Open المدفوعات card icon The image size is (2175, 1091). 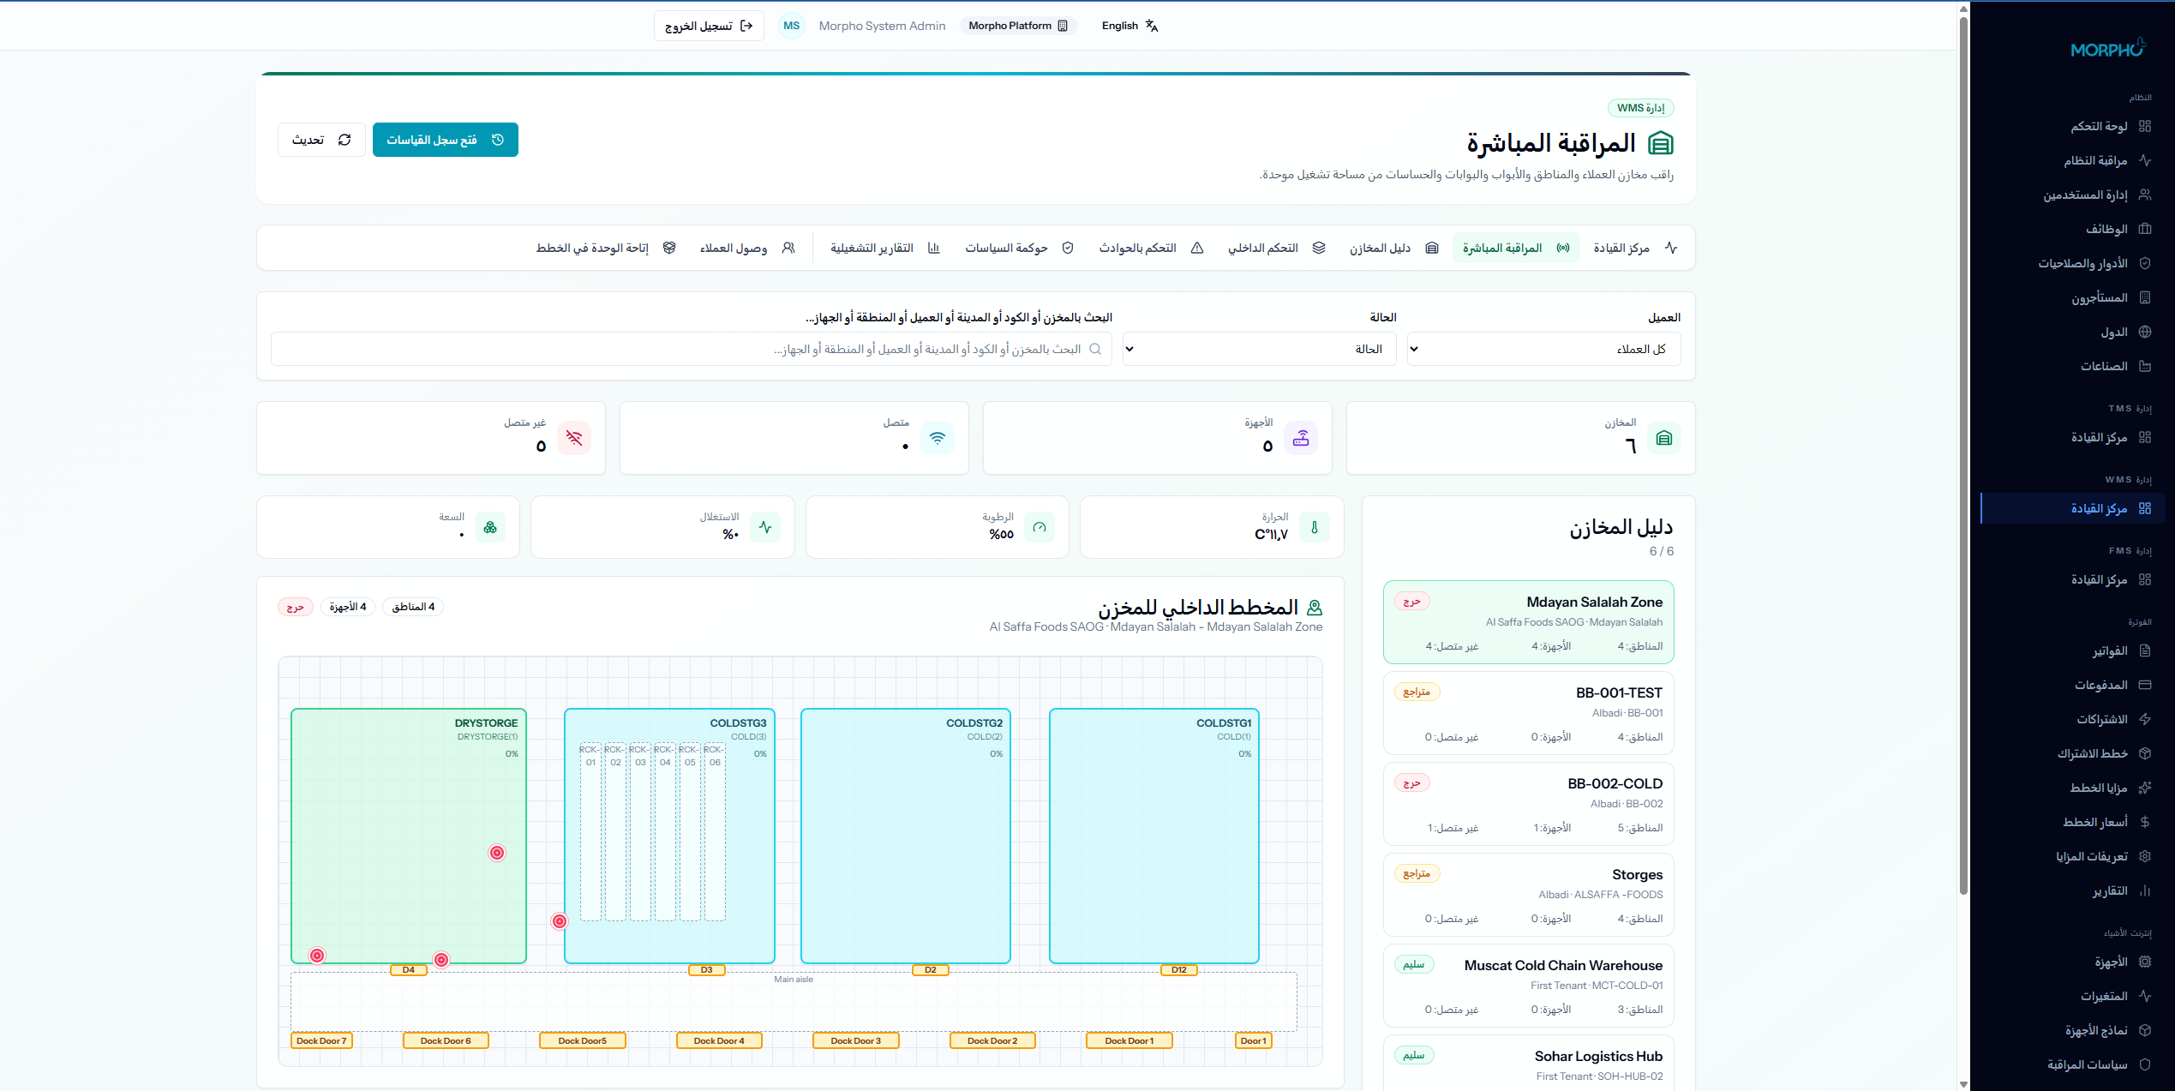pos(2144,685)
